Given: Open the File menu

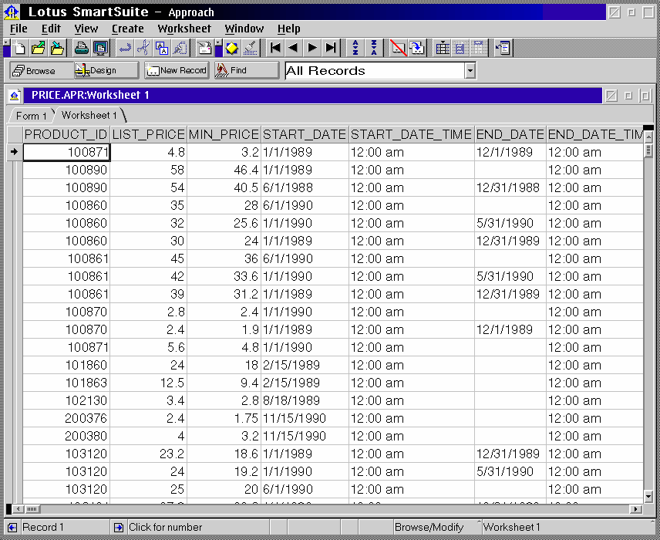Looking at the screenshot, I should coord(19,29).
